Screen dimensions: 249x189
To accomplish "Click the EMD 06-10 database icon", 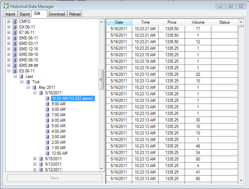I will point(15,60).
